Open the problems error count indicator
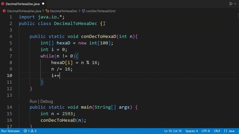The width and height of the screenshot is (239, 134). tap(27, 131)
